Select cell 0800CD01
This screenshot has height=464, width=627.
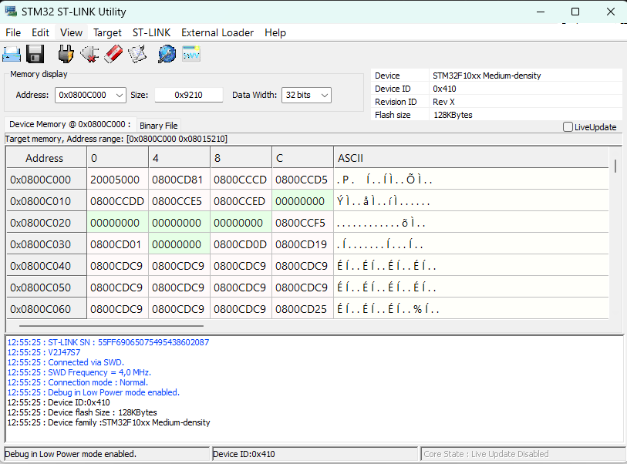[117, 244]
